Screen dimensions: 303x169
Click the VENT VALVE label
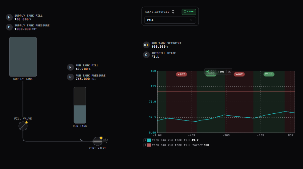coord(98,148)
